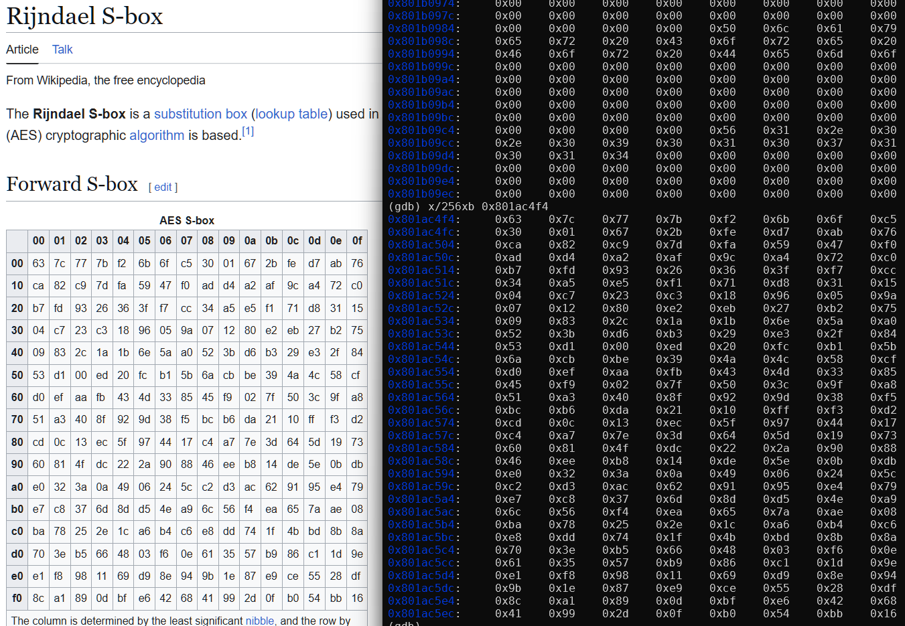Click address 0x801ac5ec: in the gdb terminal

tap(424, 613)
